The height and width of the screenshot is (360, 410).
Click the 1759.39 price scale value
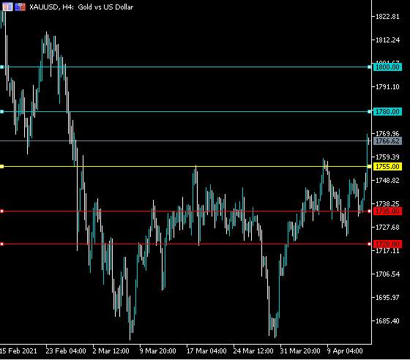click(x=387, y=157)
